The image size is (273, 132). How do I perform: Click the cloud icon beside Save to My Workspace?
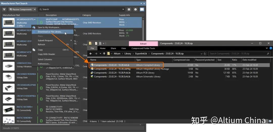tap(34, 28)
